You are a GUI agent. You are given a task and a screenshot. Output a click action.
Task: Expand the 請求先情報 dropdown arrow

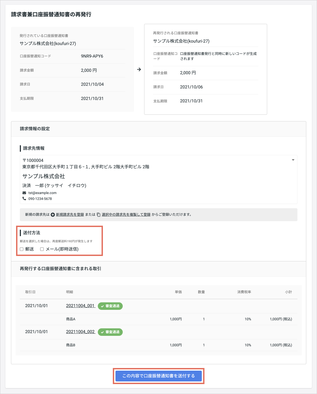point(293,160)
